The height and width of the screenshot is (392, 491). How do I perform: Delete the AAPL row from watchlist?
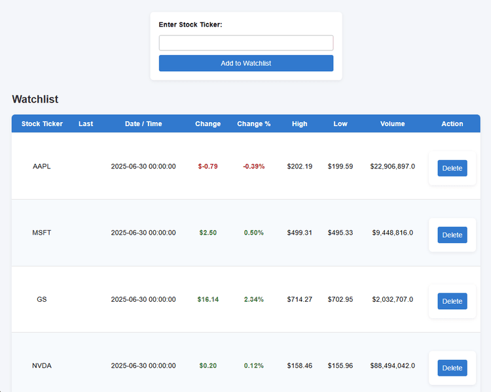click(x=452, y=168)
